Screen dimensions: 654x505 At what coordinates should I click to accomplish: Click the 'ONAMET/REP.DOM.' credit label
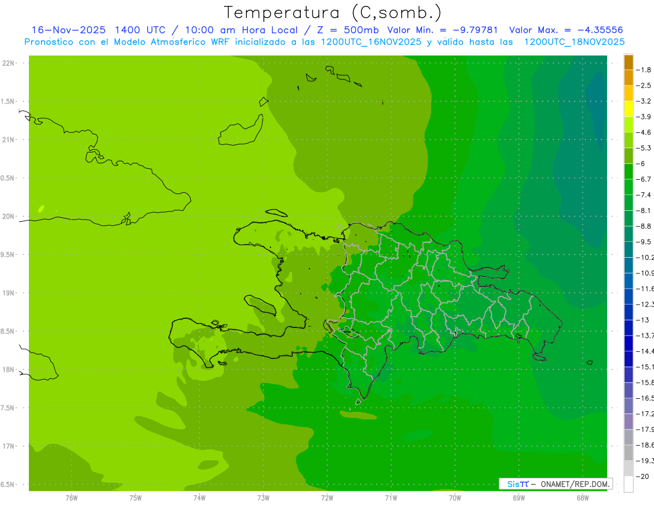[x=576, y=484]
